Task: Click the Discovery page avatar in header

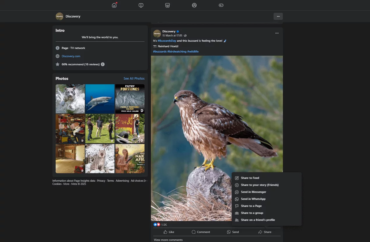Action: (x=59, y=16)
